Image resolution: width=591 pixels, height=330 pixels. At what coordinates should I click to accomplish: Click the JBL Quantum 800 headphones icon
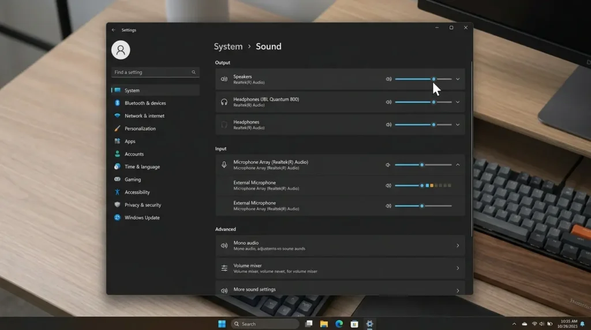click(225, 102)
